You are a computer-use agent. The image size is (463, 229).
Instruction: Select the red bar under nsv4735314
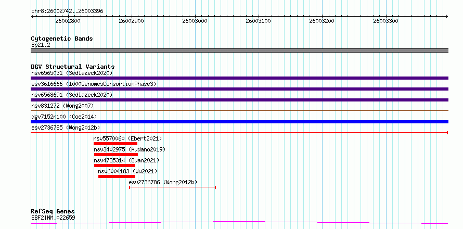[114, 166]
